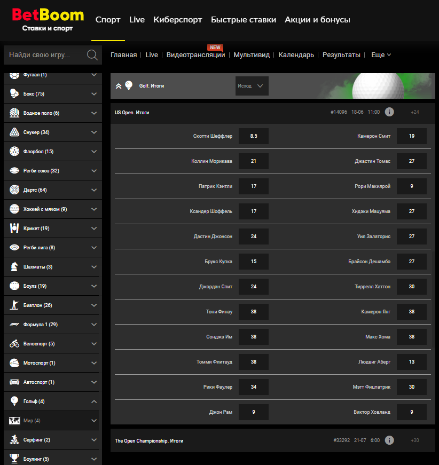Screen dimensions: 439x465
Task: Click the snooker triangle icon
Action: coord(14,132)
